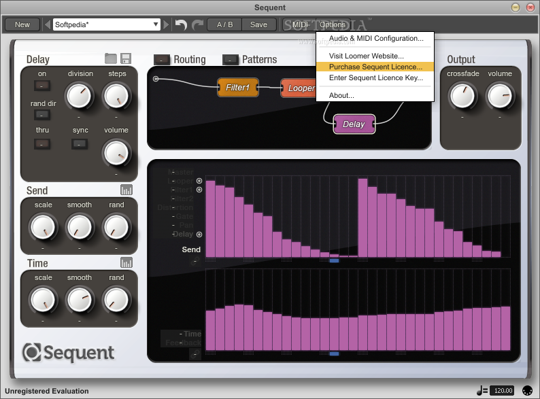Click the Save button

(x=258, y=24)
